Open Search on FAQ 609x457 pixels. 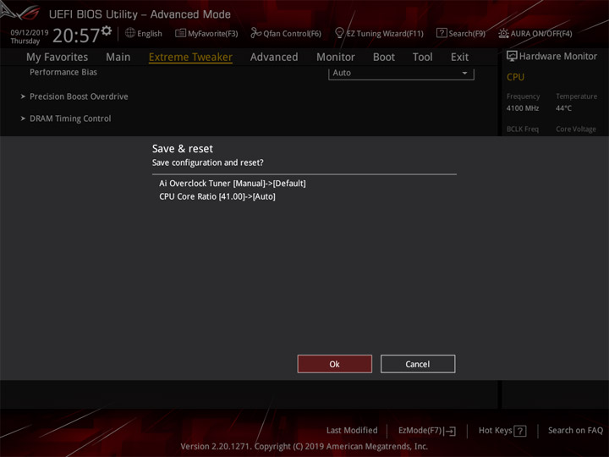point(575,430)
